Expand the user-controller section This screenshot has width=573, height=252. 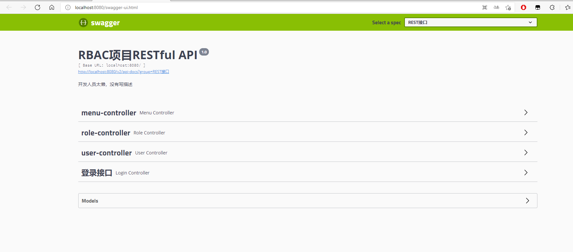coord(308,153)
